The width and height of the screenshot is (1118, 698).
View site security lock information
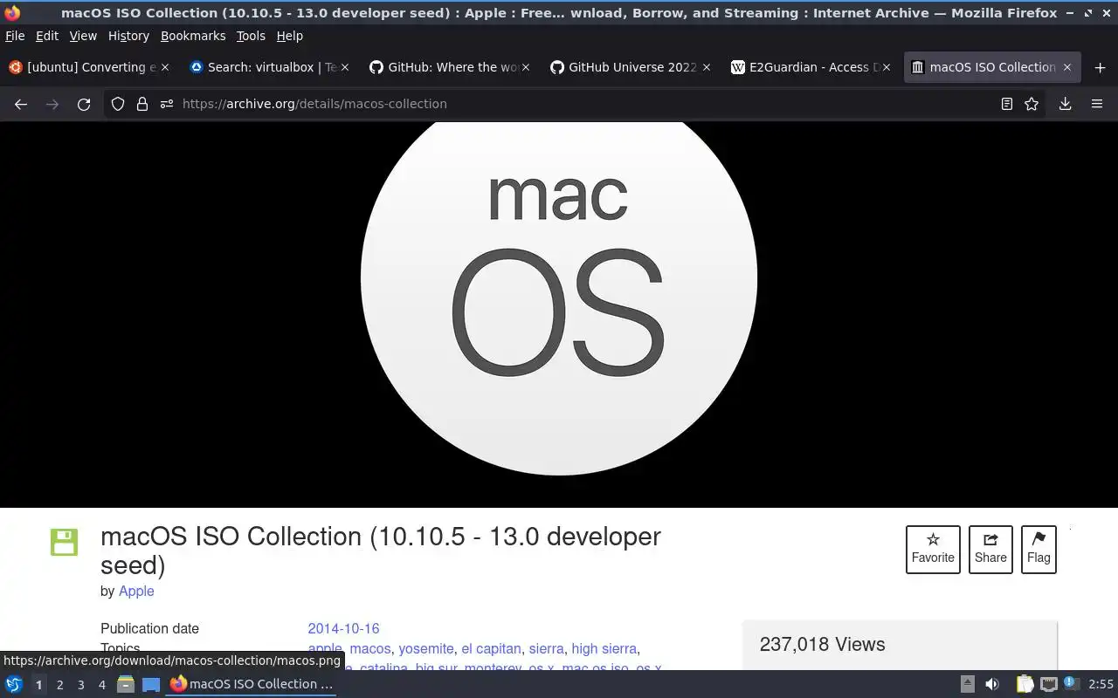click(142, 104)
